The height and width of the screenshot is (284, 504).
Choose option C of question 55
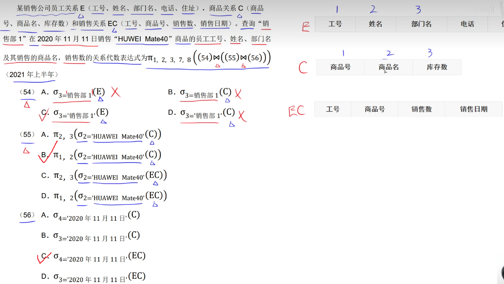pyautogui.click(x=104, y=176)
